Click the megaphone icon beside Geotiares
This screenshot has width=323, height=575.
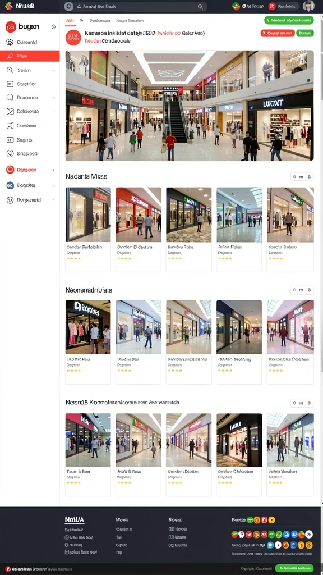coord(10,125)
